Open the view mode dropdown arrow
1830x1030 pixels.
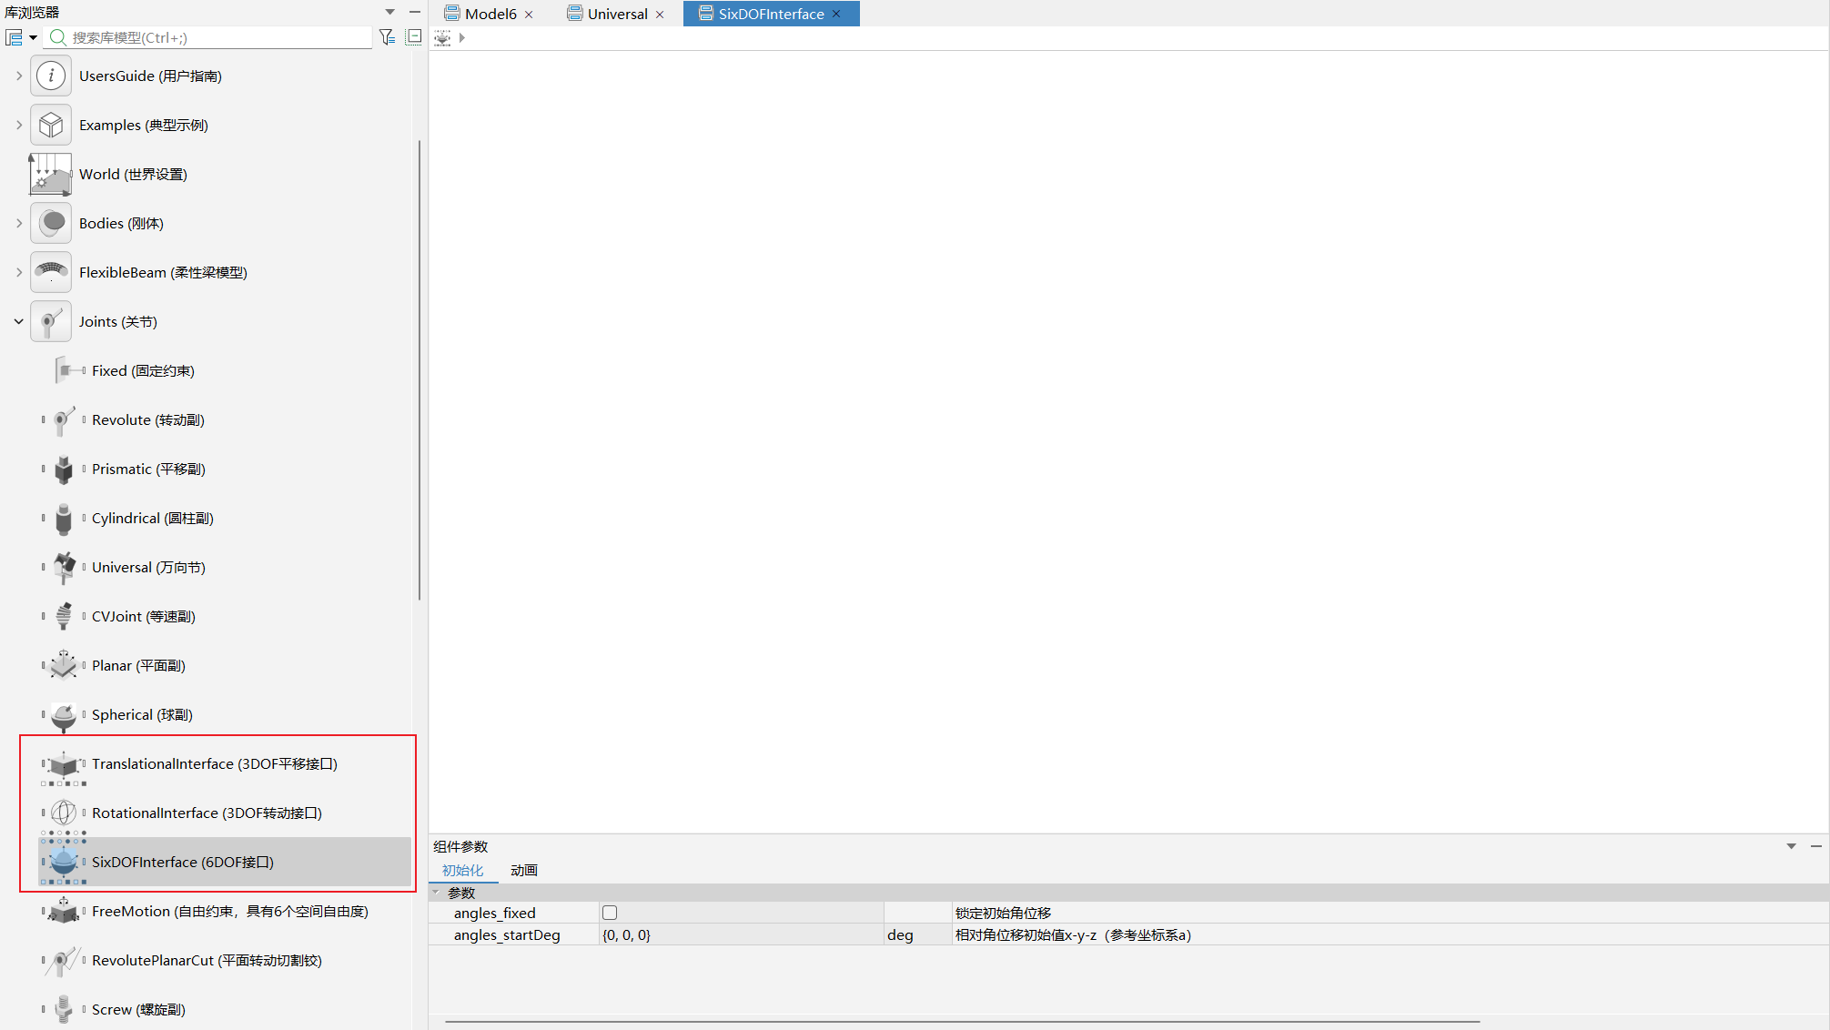click(x=33, y=37)
